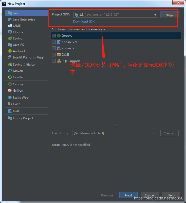Open the Help button

coord(171,195)
